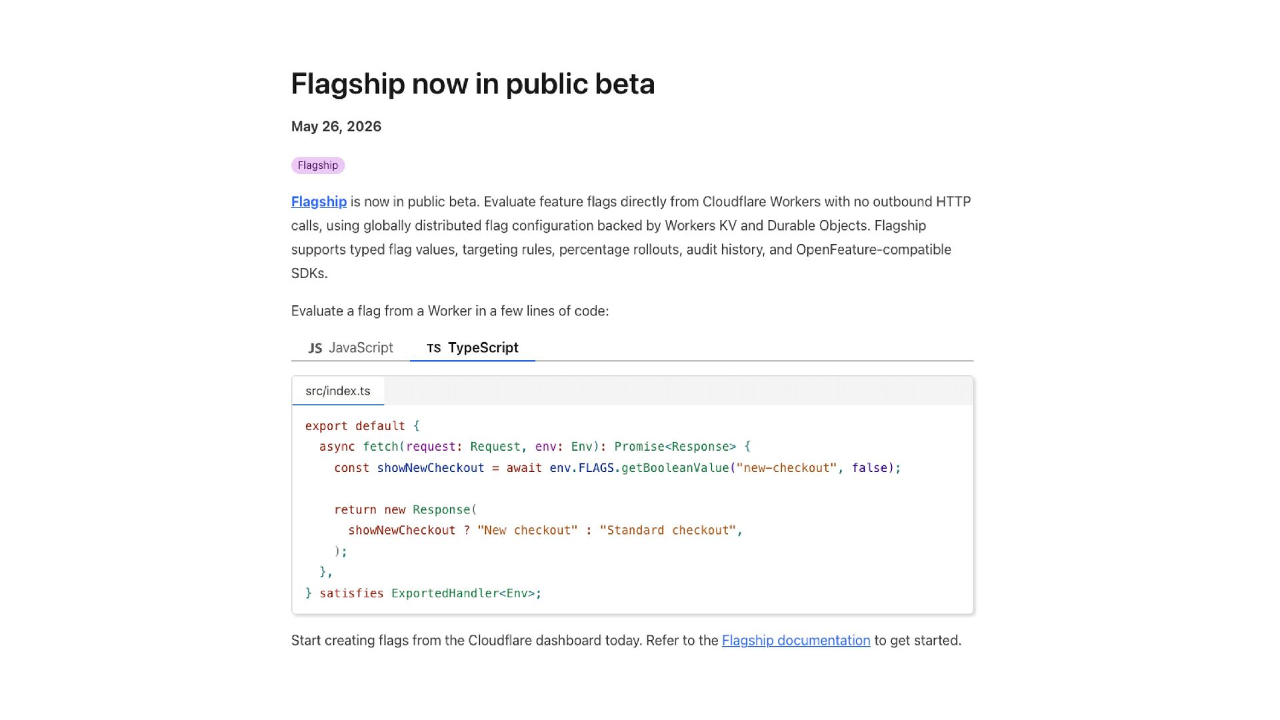The height and width of the screenshot is (720, 1280).
Task: Click the line "Evaluate a flag from a Worker"
Action: click(x=450, y=311)
